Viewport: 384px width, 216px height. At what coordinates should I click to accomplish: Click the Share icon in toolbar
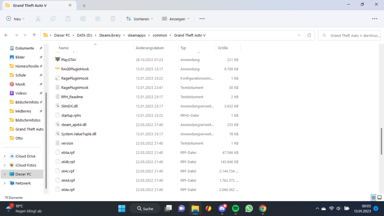pos(98,19)
